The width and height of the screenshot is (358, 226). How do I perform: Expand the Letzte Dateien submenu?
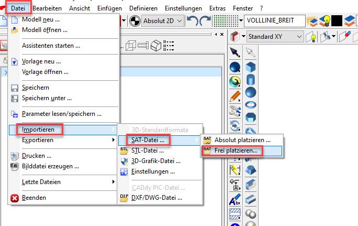[63, 182]
